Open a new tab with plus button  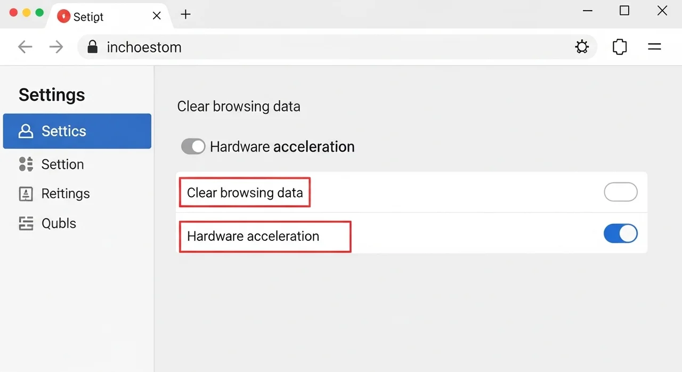click(185, 14)
